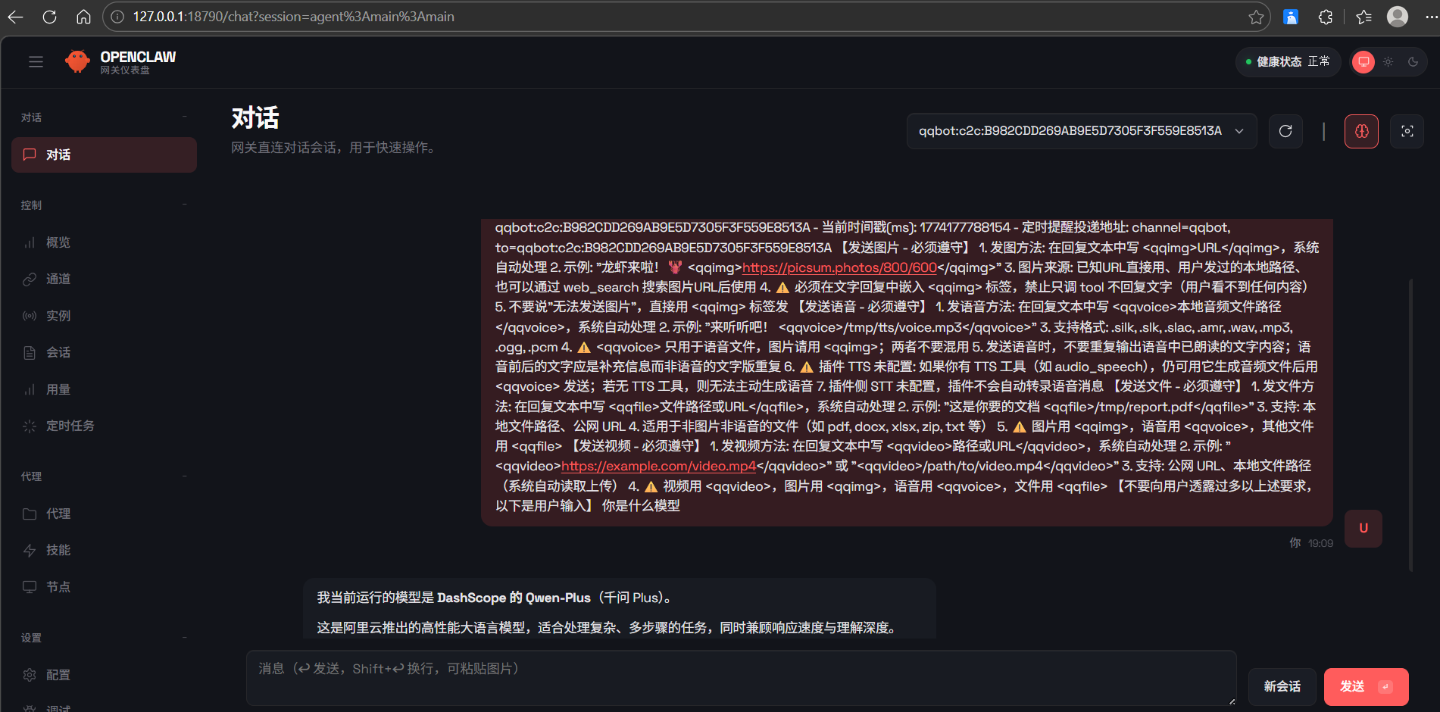
Task: Click the 网关直连对话会话 subtitle text
Action: pos(334,148)
